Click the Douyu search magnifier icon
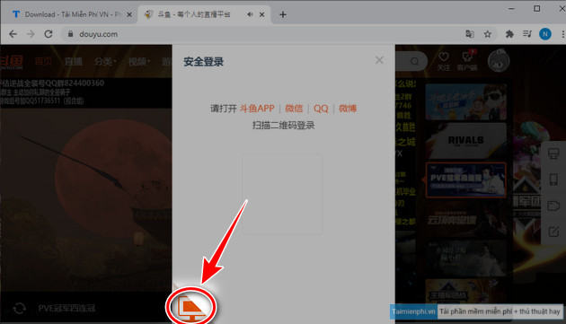The width and height of the screenshot is (566, 324). pos(414,61)
